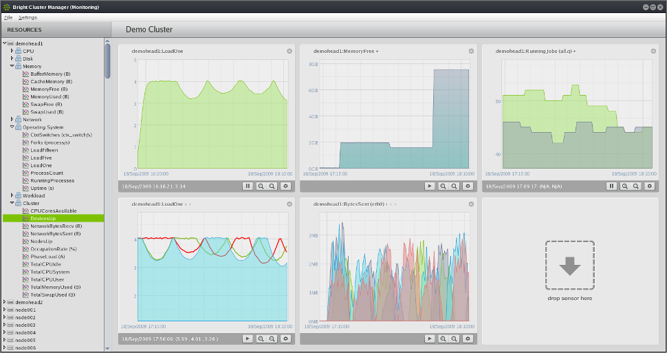This screenshot has width=667, height=353.
Task: Click the right magnifier on the Running Jobs graph
Action: (x=637, y=186)
